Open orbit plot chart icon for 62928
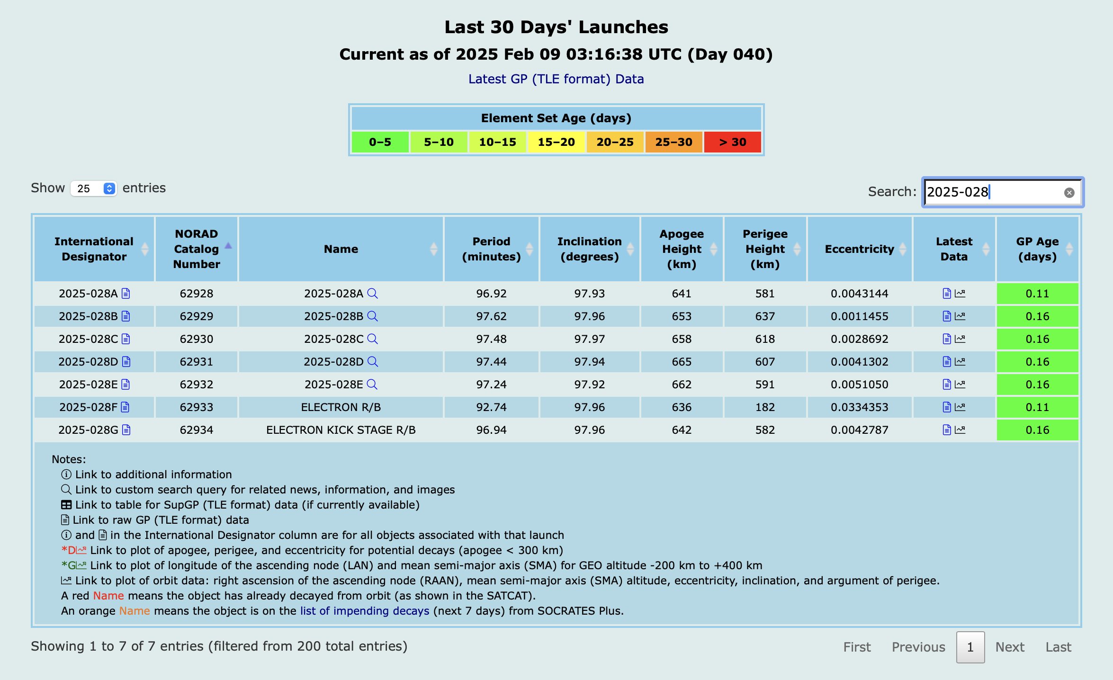 coord(960,294)
